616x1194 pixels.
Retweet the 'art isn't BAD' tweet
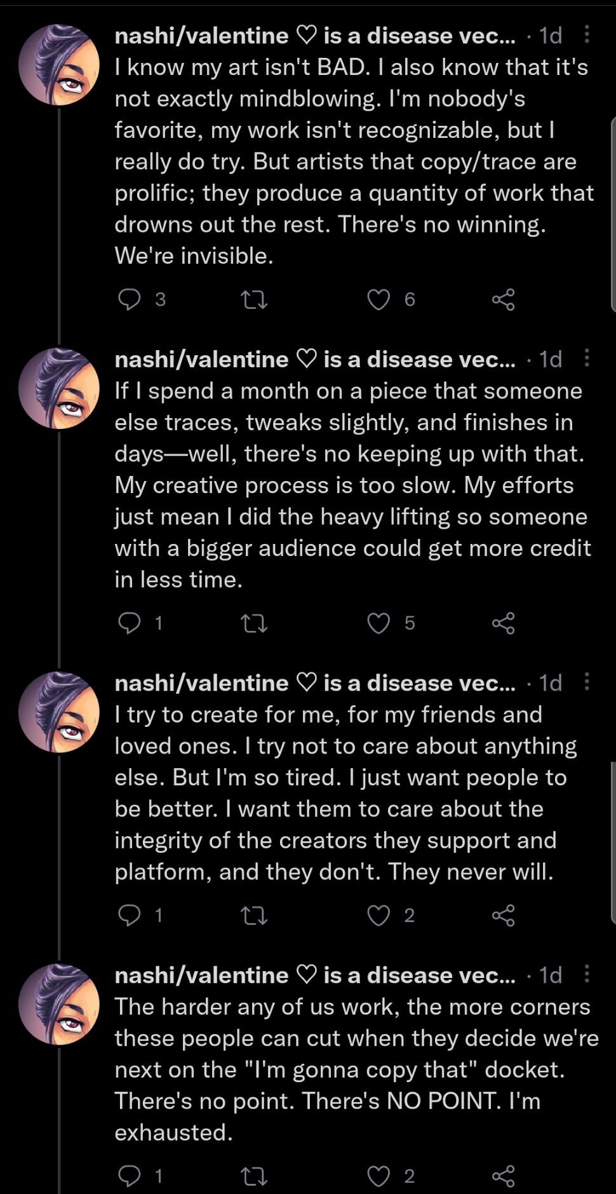pos(255,299)
